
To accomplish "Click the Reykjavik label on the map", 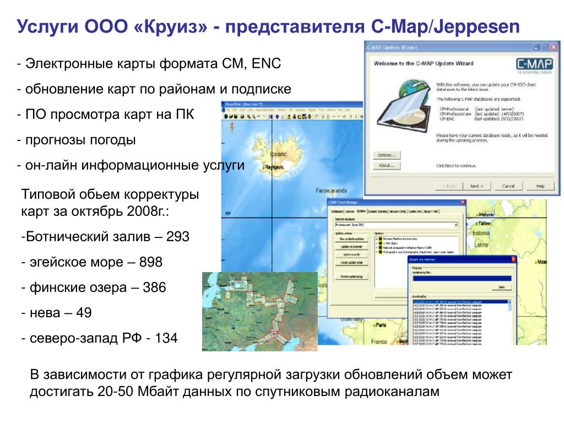I will click(274, 167).
